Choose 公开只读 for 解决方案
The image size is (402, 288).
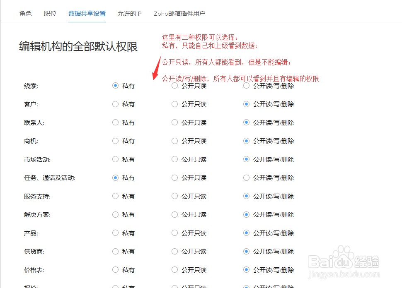(175, 215)
